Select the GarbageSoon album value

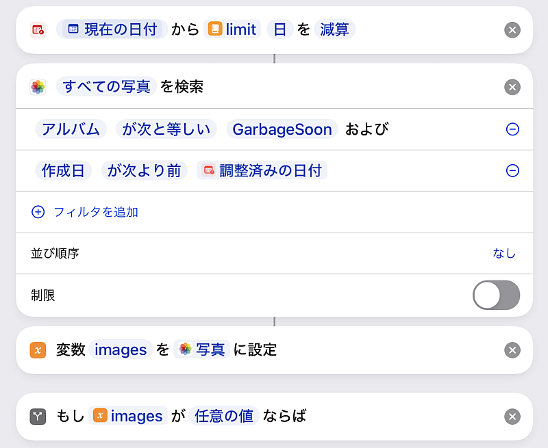pyautogui.click(x=282, y=129)
